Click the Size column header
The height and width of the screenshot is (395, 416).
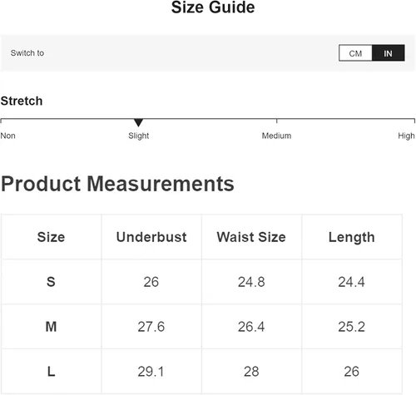coord(51,237)
